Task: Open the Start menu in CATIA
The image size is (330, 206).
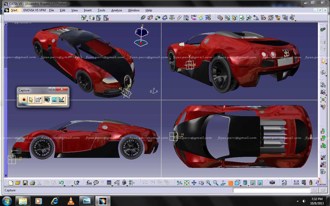Action: click(14, 10)
